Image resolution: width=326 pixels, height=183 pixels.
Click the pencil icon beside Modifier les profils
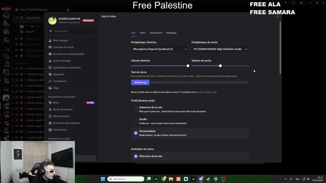[x=79, y=22]
